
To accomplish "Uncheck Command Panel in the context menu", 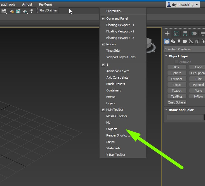I will (117, 18).
